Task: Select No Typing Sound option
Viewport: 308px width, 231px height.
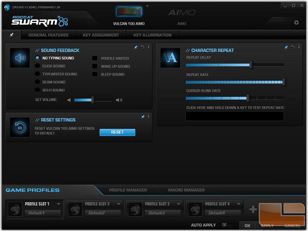Action: coord(37,58)
